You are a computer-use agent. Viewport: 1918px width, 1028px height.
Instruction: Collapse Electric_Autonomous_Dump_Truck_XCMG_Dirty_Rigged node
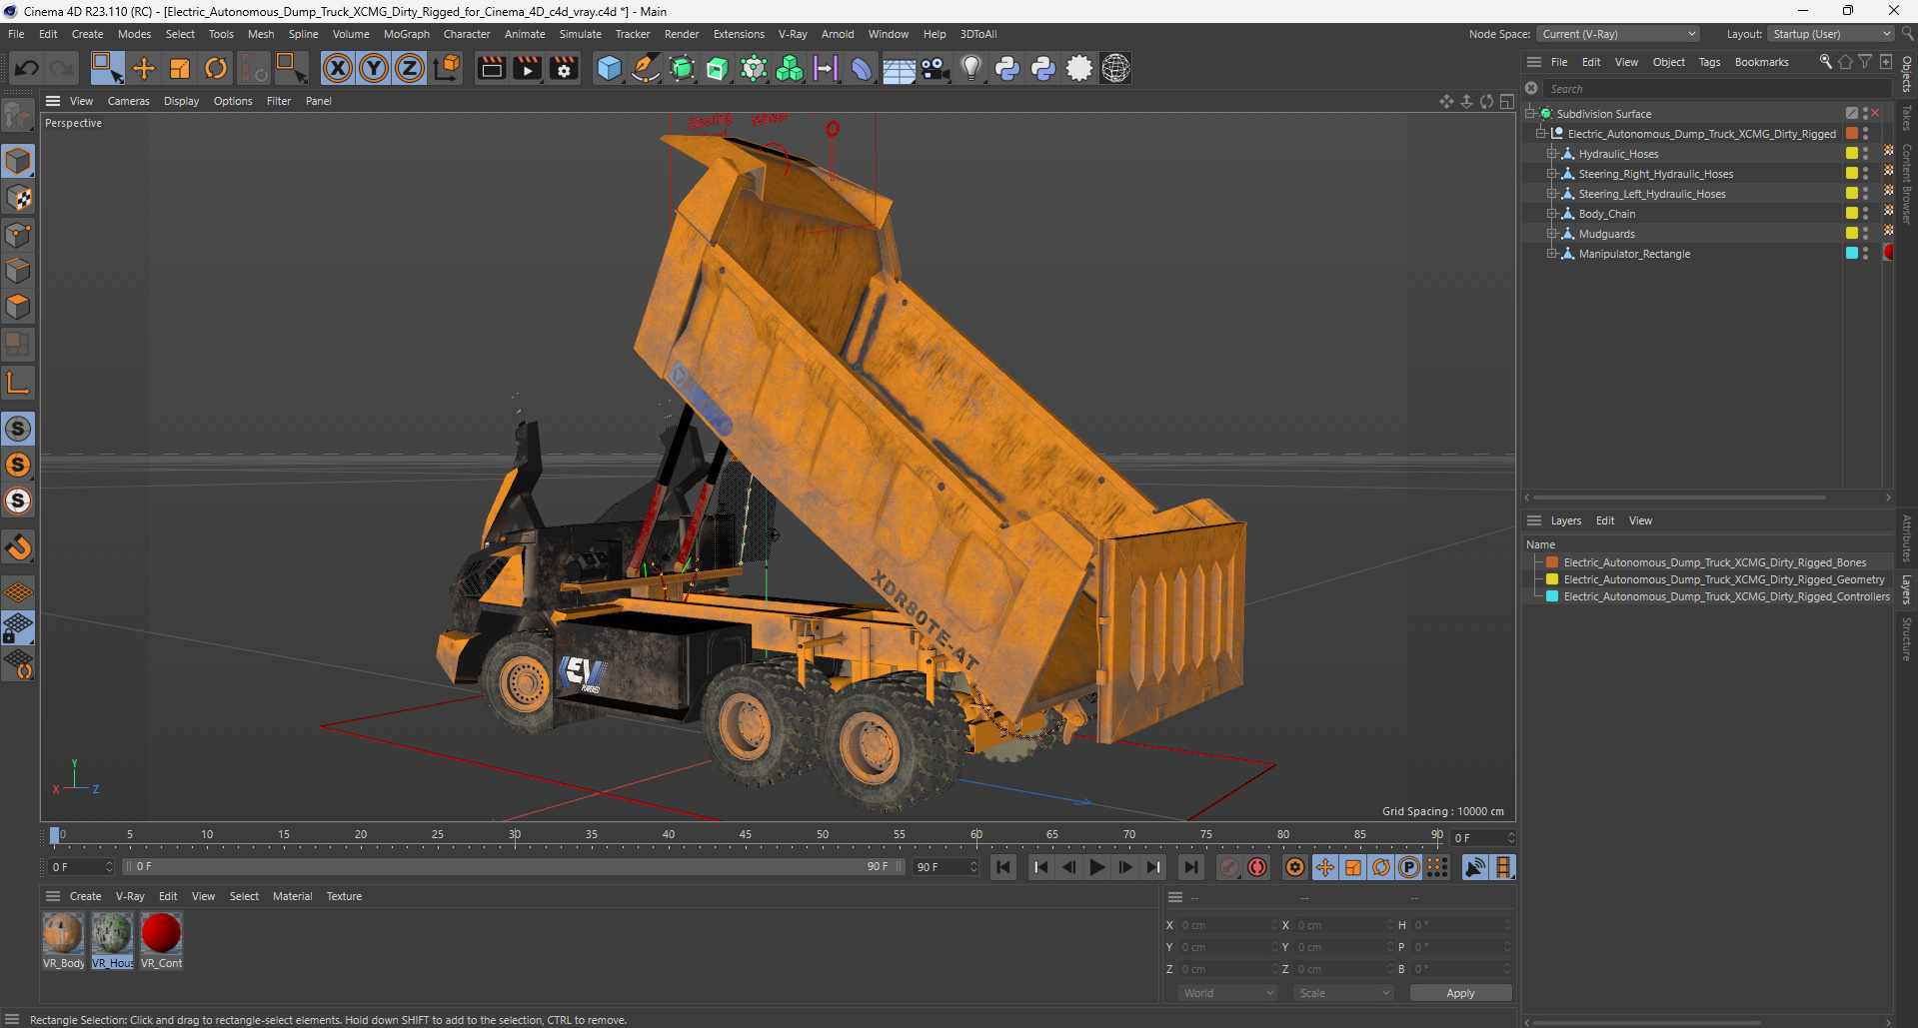click(1541, 134)
